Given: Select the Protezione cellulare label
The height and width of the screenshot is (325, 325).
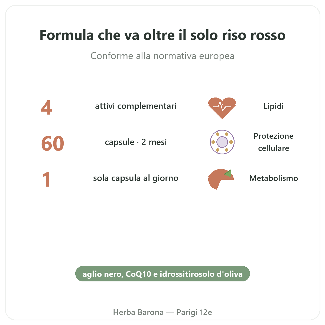Looking at the screenshot, I should point(274,142).
